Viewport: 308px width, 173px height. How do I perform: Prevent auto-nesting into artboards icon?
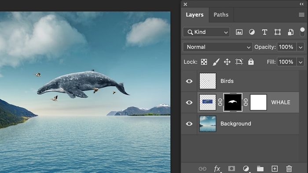(239, 62)
